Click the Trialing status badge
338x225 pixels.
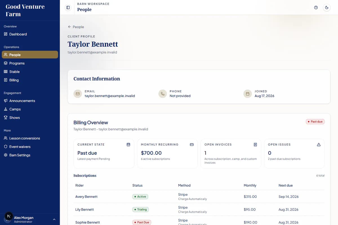tap(141, 210)
